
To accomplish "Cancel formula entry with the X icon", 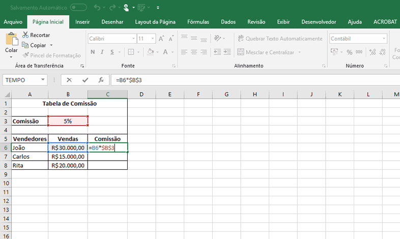I will pos(69,80).
